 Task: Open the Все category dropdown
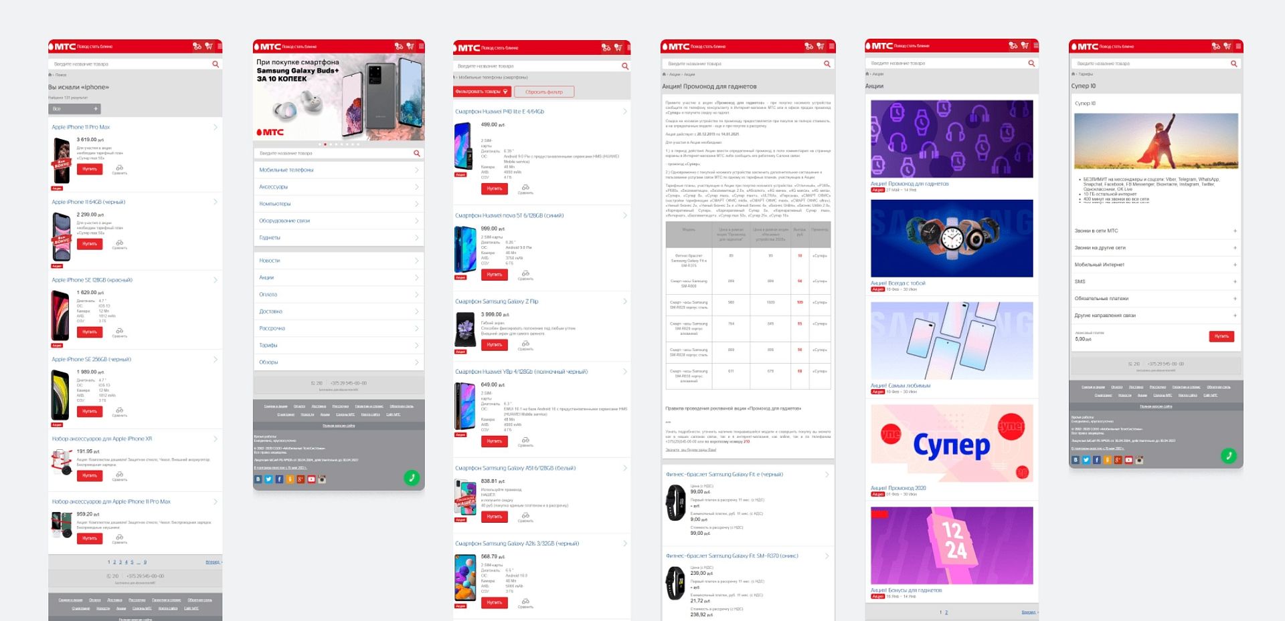point(75,108)
